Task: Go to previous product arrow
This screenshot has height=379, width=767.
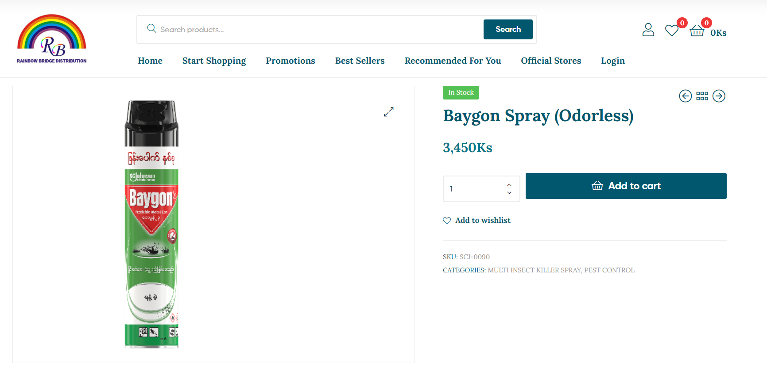Action: (686, 96)
